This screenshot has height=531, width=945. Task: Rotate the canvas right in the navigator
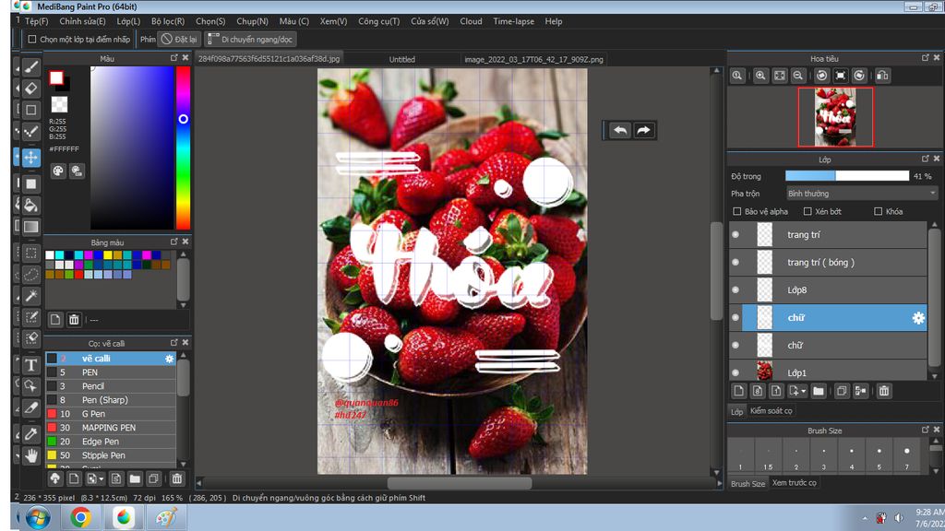(859, 76)
